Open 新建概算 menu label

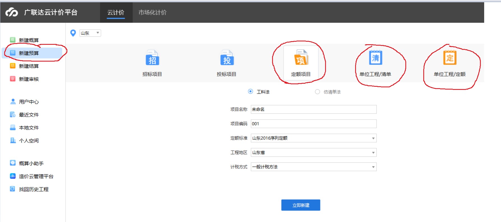(29, 40)
